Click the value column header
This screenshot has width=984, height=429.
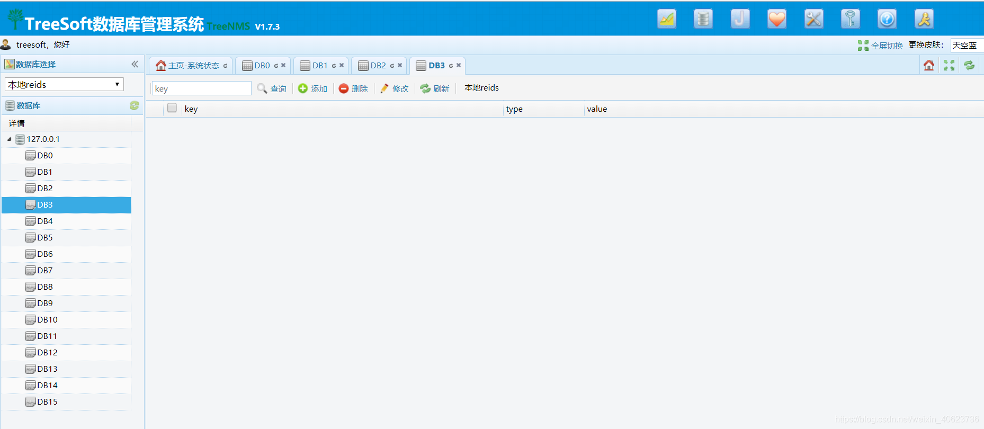click(784, 109)
